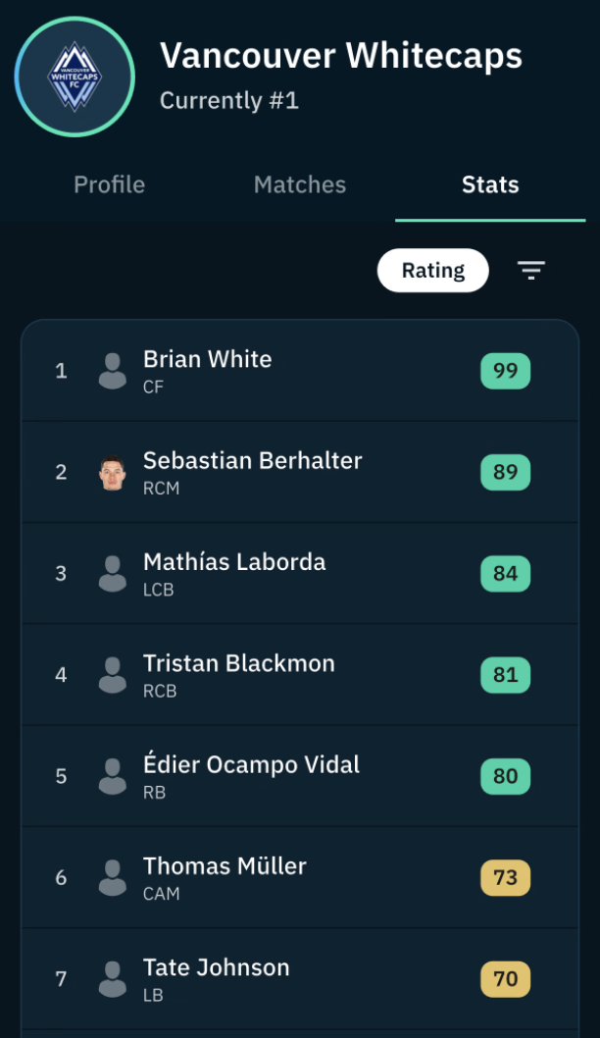Open the Rating sort selector

coord(433,270)
